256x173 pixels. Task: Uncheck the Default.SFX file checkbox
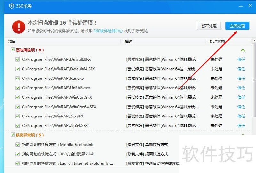click(18, 60)
